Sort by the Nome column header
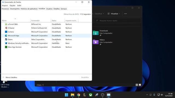Image resolution: width=175 pixels, height=98 pixels. 16,21
